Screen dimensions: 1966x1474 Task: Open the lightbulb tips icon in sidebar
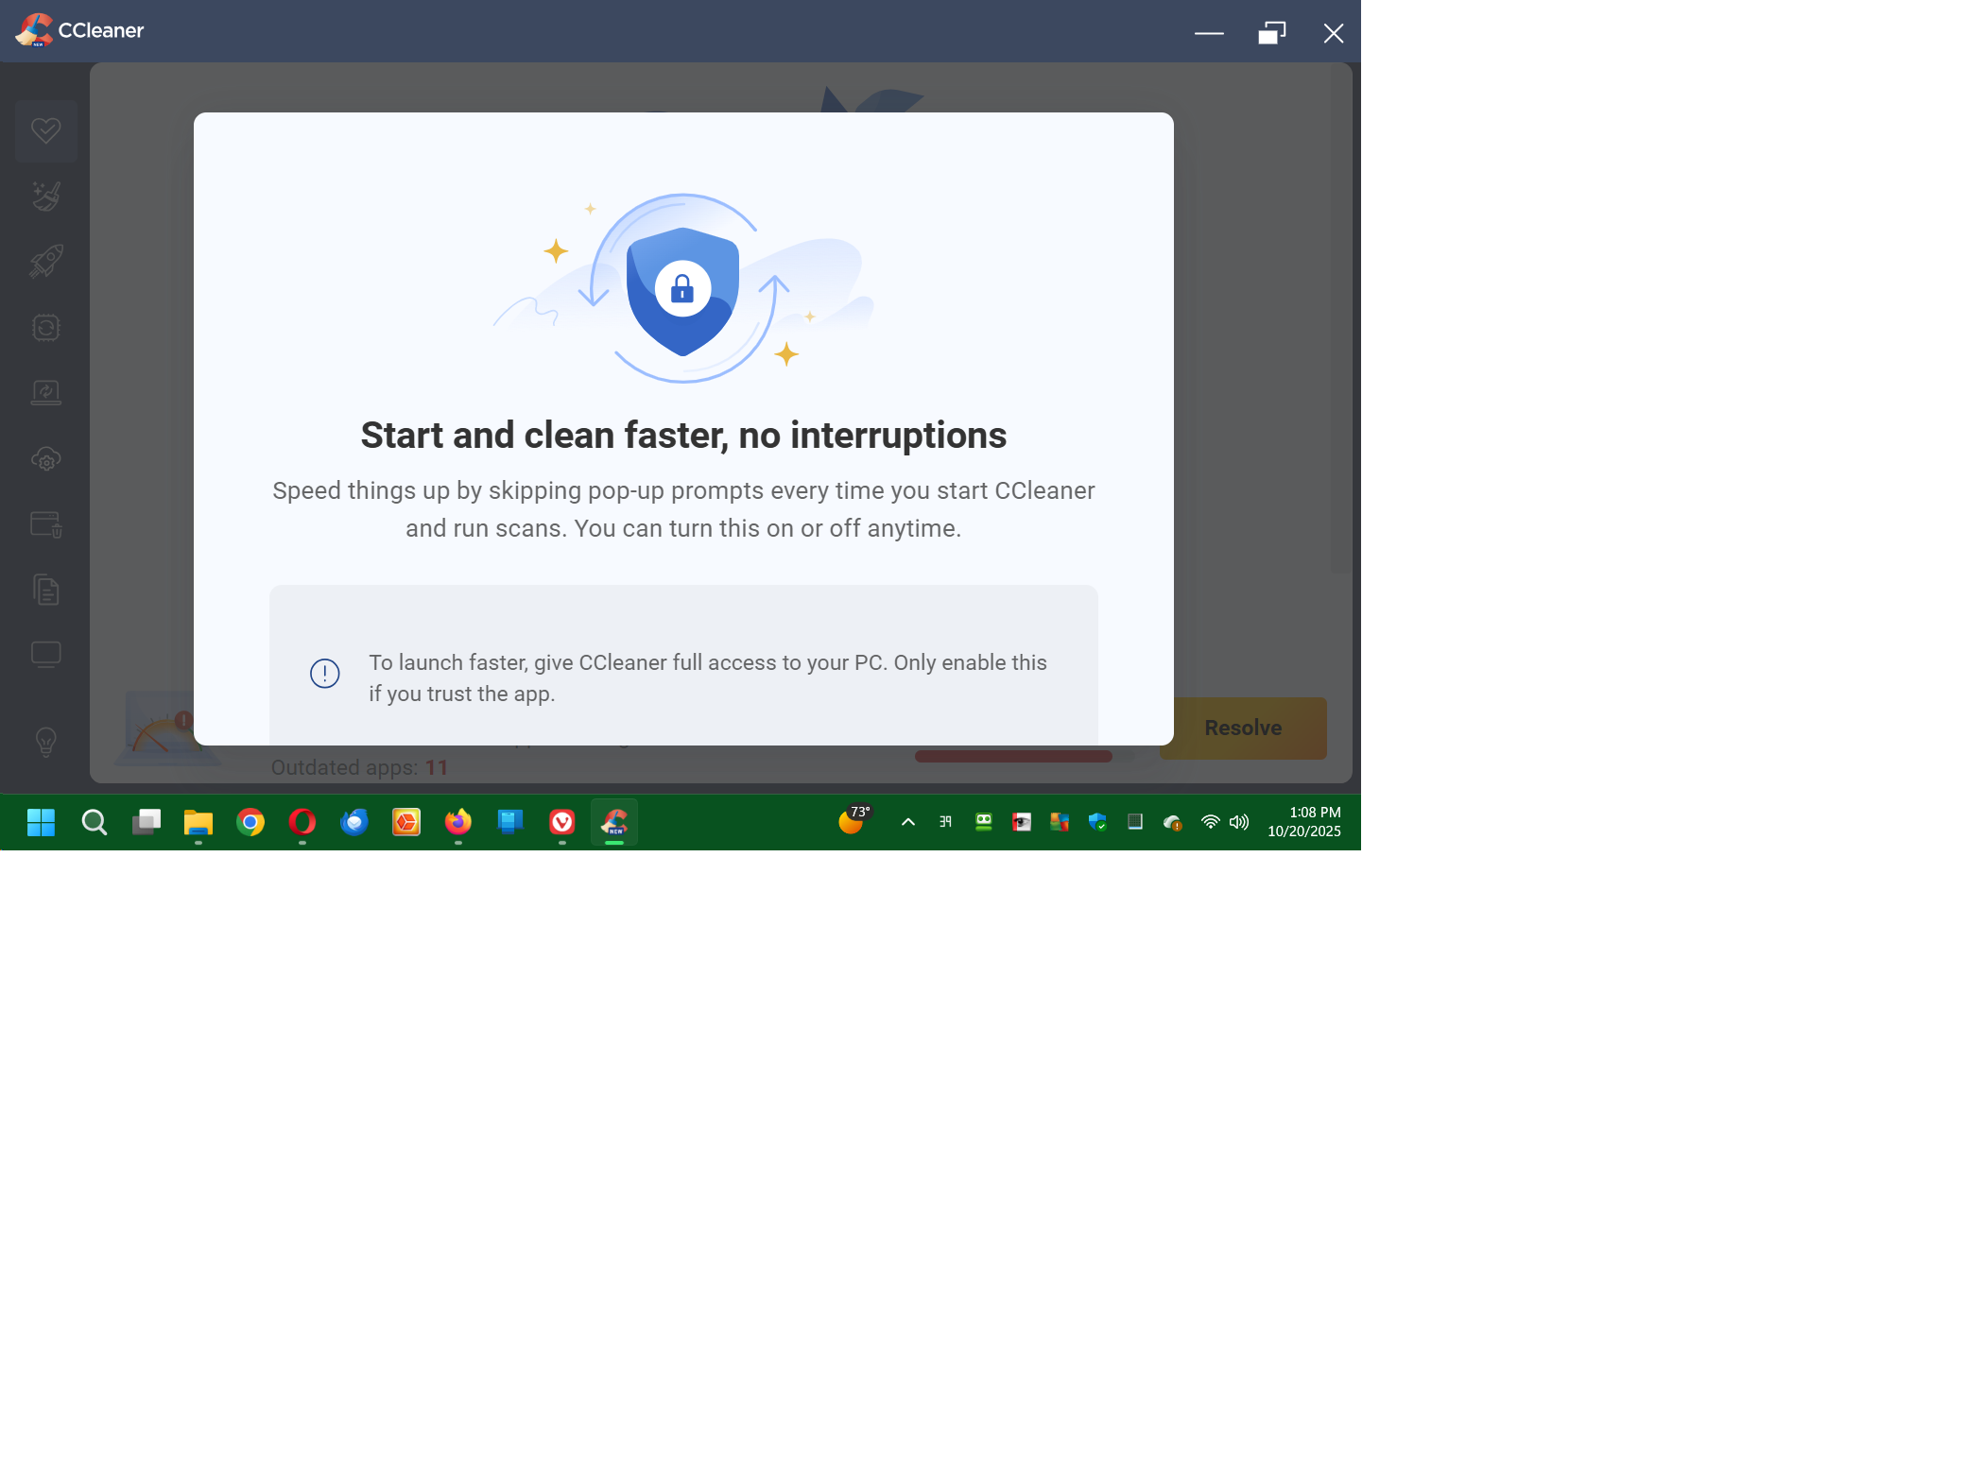(x=45, y=742)
